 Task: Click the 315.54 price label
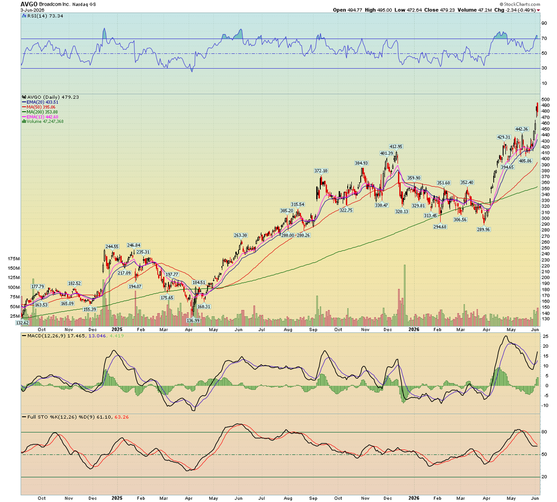(x=298, y=204)
